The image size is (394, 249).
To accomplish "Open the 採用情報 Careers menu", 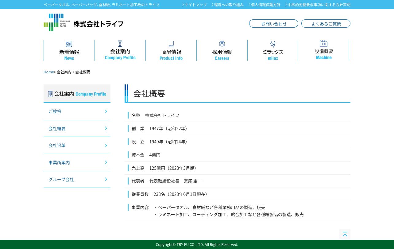I will coord(222,50).
